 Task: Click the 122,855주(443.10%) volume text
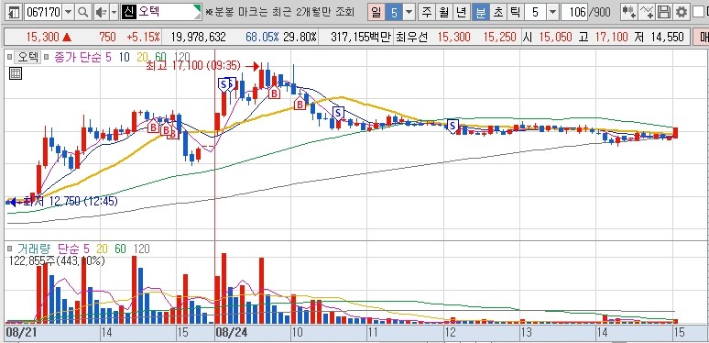(x=57, y=260)
